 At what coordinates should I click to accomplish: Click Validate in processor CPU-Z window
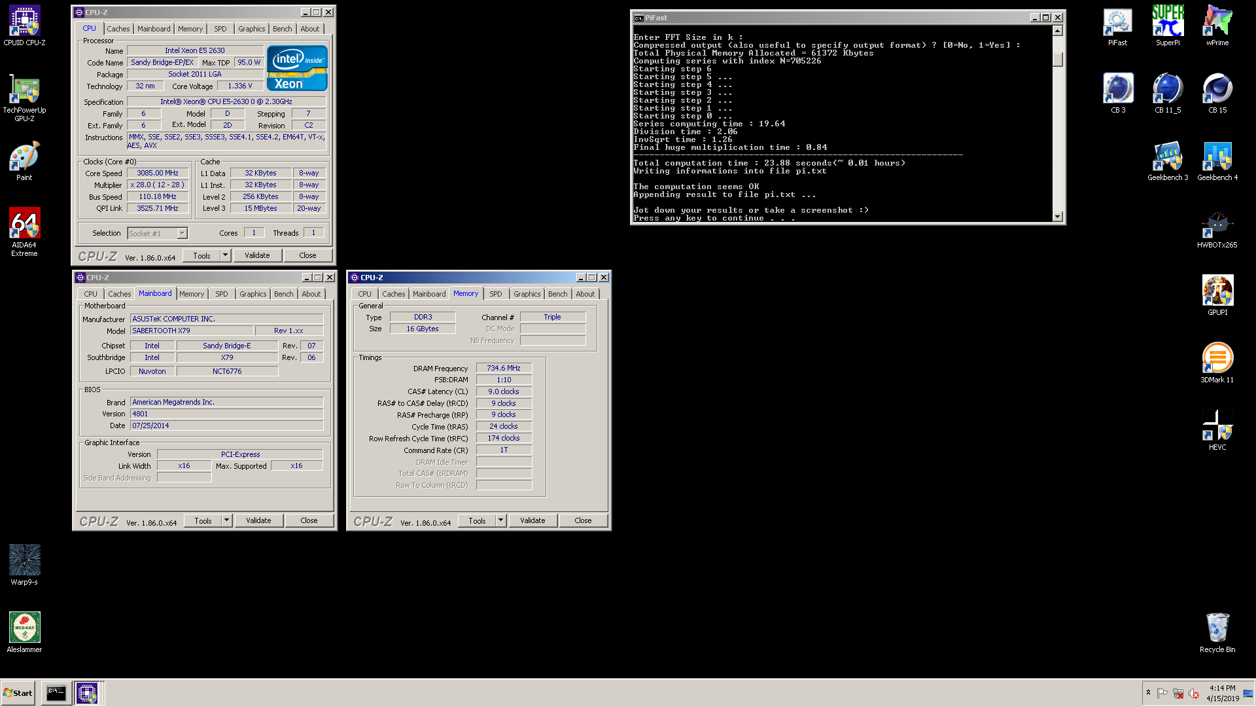click(257, 255)
